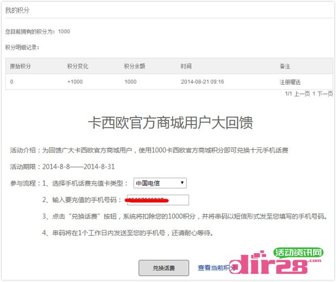
Task: Select the 卡西欧官方商城用户大回馈 title
Action: point(170,123)
